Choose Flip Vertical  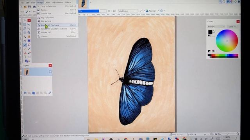[x=57, y=21]
